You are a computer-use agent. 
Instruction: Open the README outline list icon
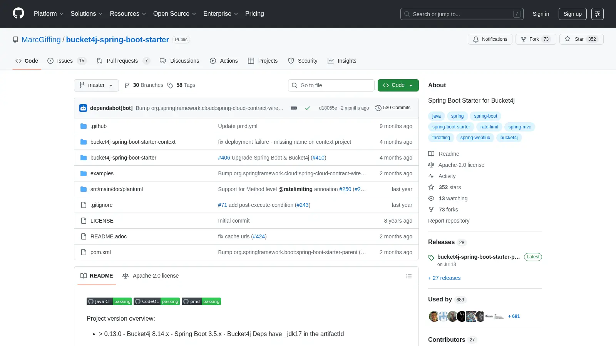click(409, 276)
